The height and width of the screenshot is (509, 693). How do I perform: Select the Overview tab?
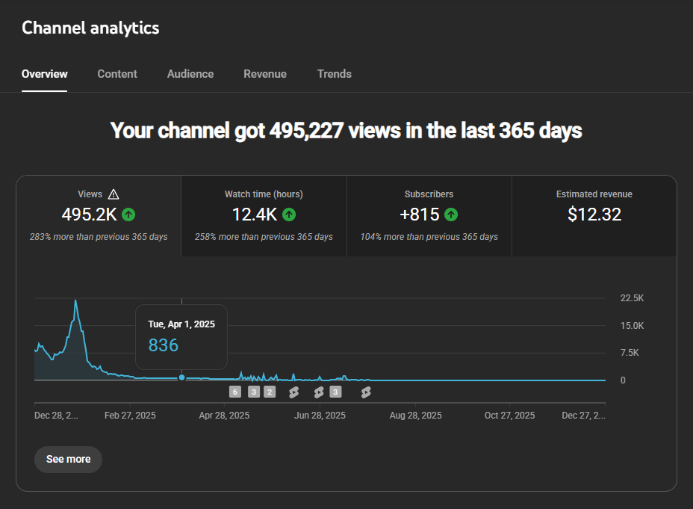[45, 74]
